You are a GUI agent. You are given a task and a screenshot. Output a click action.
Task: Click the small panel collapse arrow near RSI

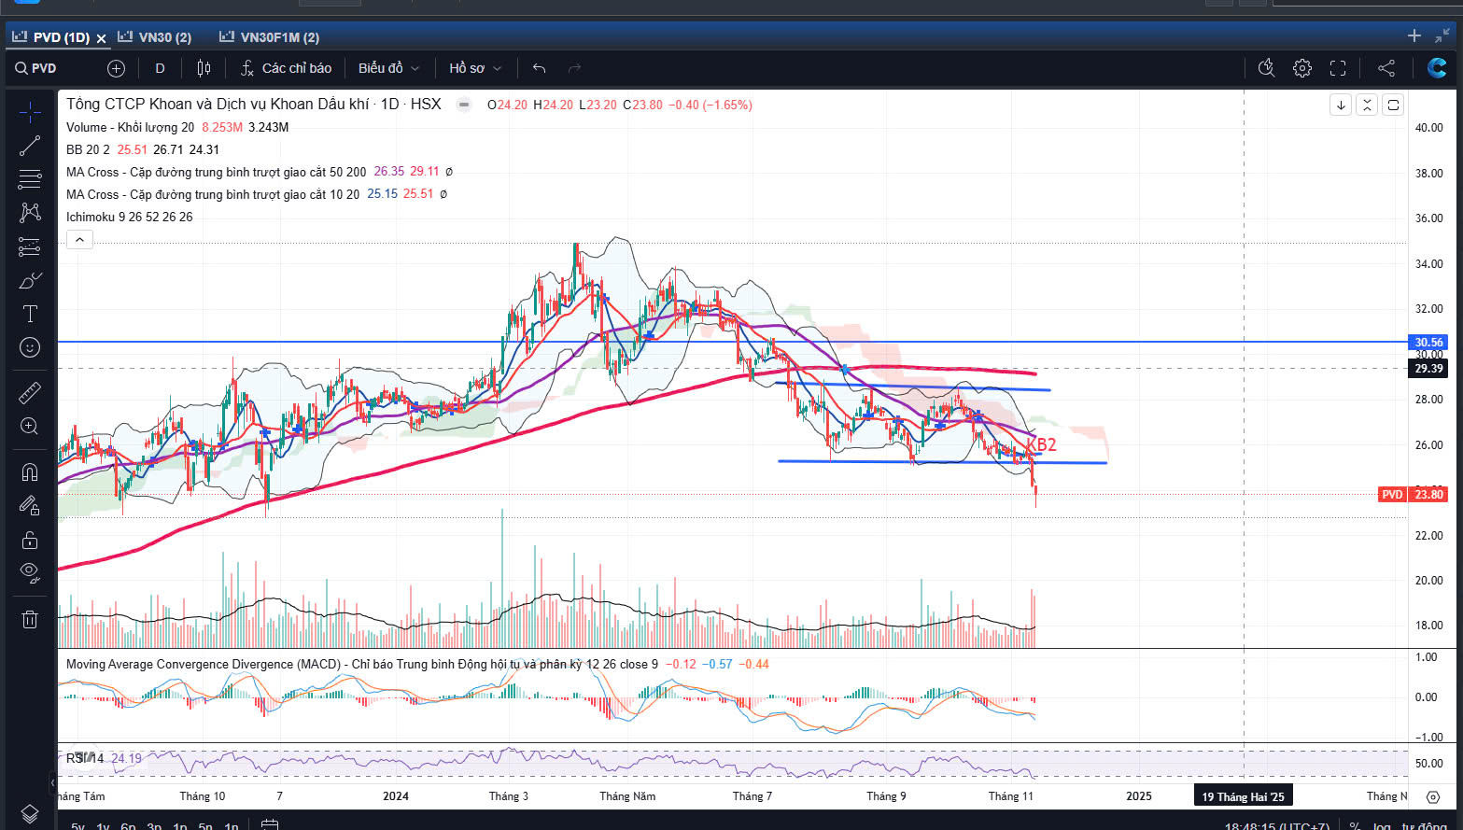point(52,781)
